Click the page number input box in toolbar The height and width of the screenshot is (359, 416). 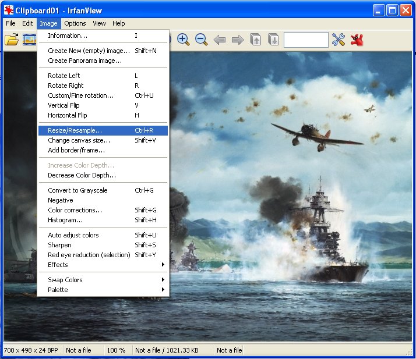click(306, 40)
